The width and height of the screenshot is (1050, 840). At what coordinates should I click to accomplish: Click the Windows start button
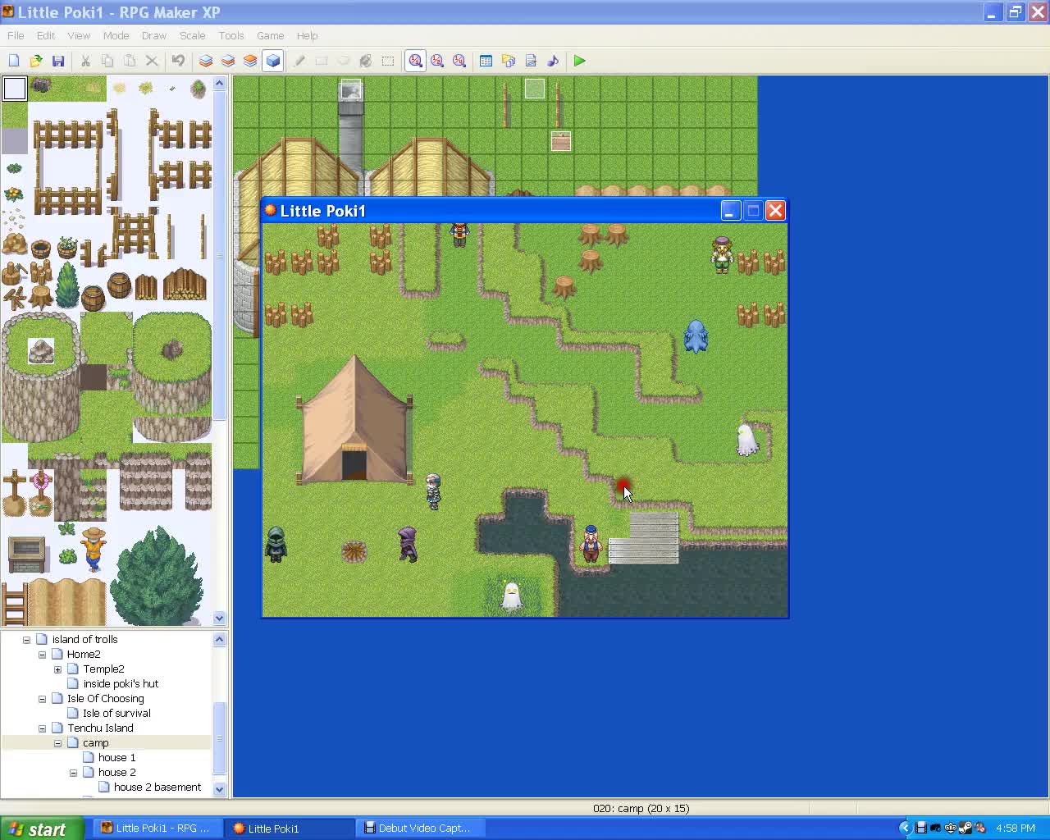coord(41,829)
